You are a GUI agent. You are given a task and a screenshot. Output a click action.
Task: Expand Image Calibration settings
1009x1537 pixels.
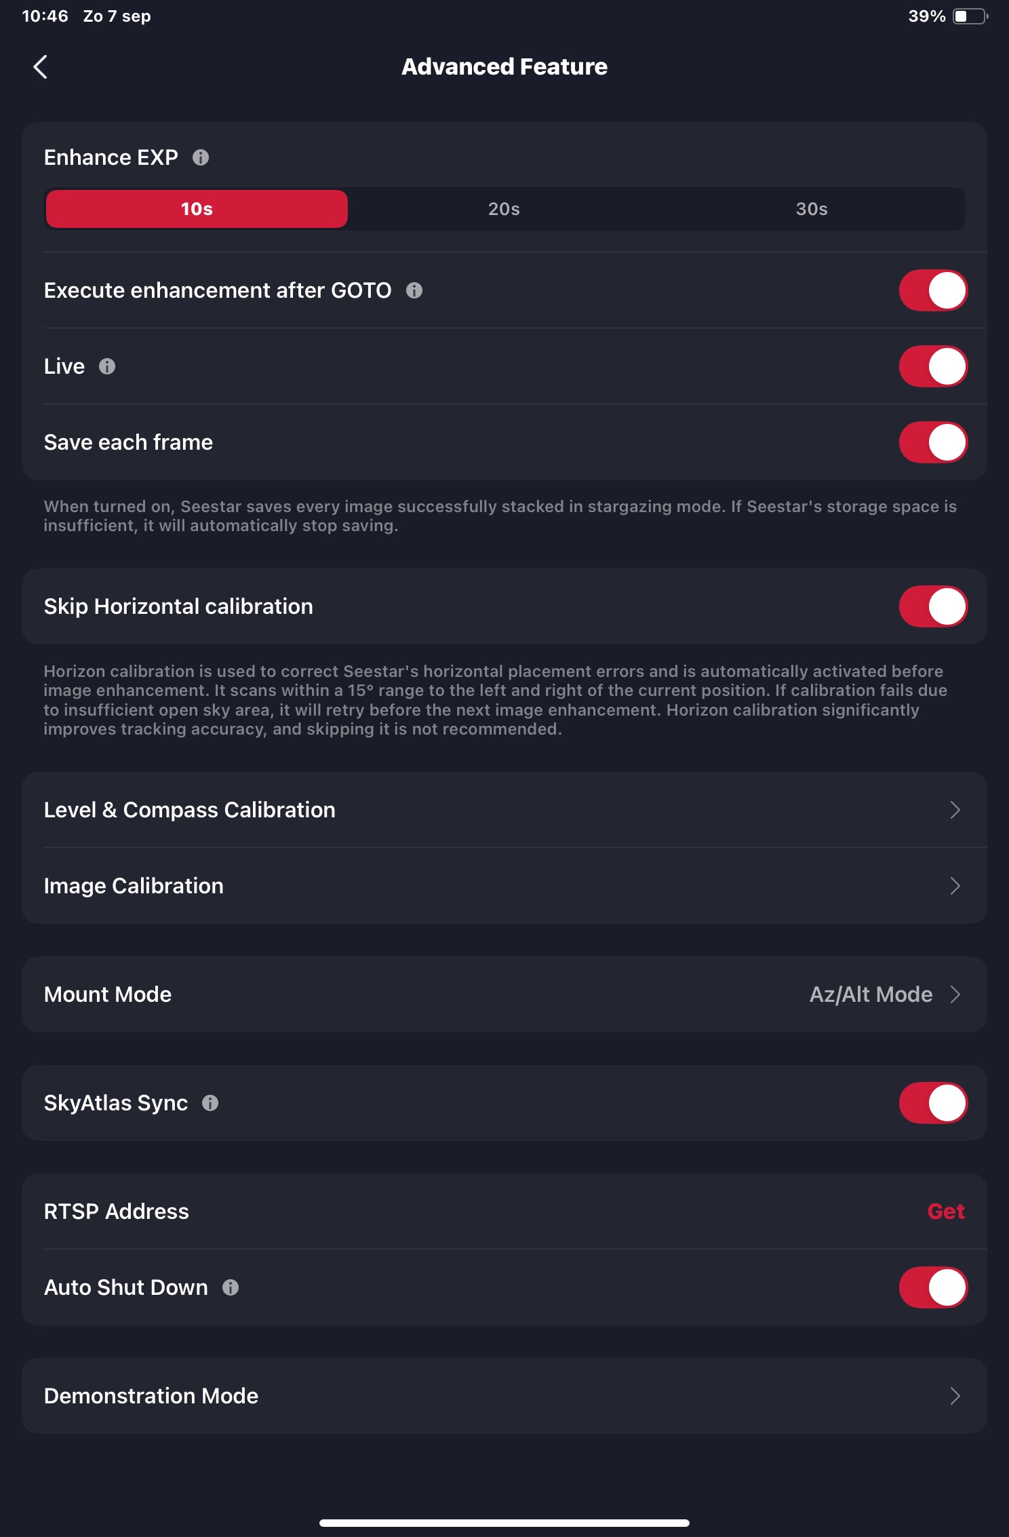[955, 886]
